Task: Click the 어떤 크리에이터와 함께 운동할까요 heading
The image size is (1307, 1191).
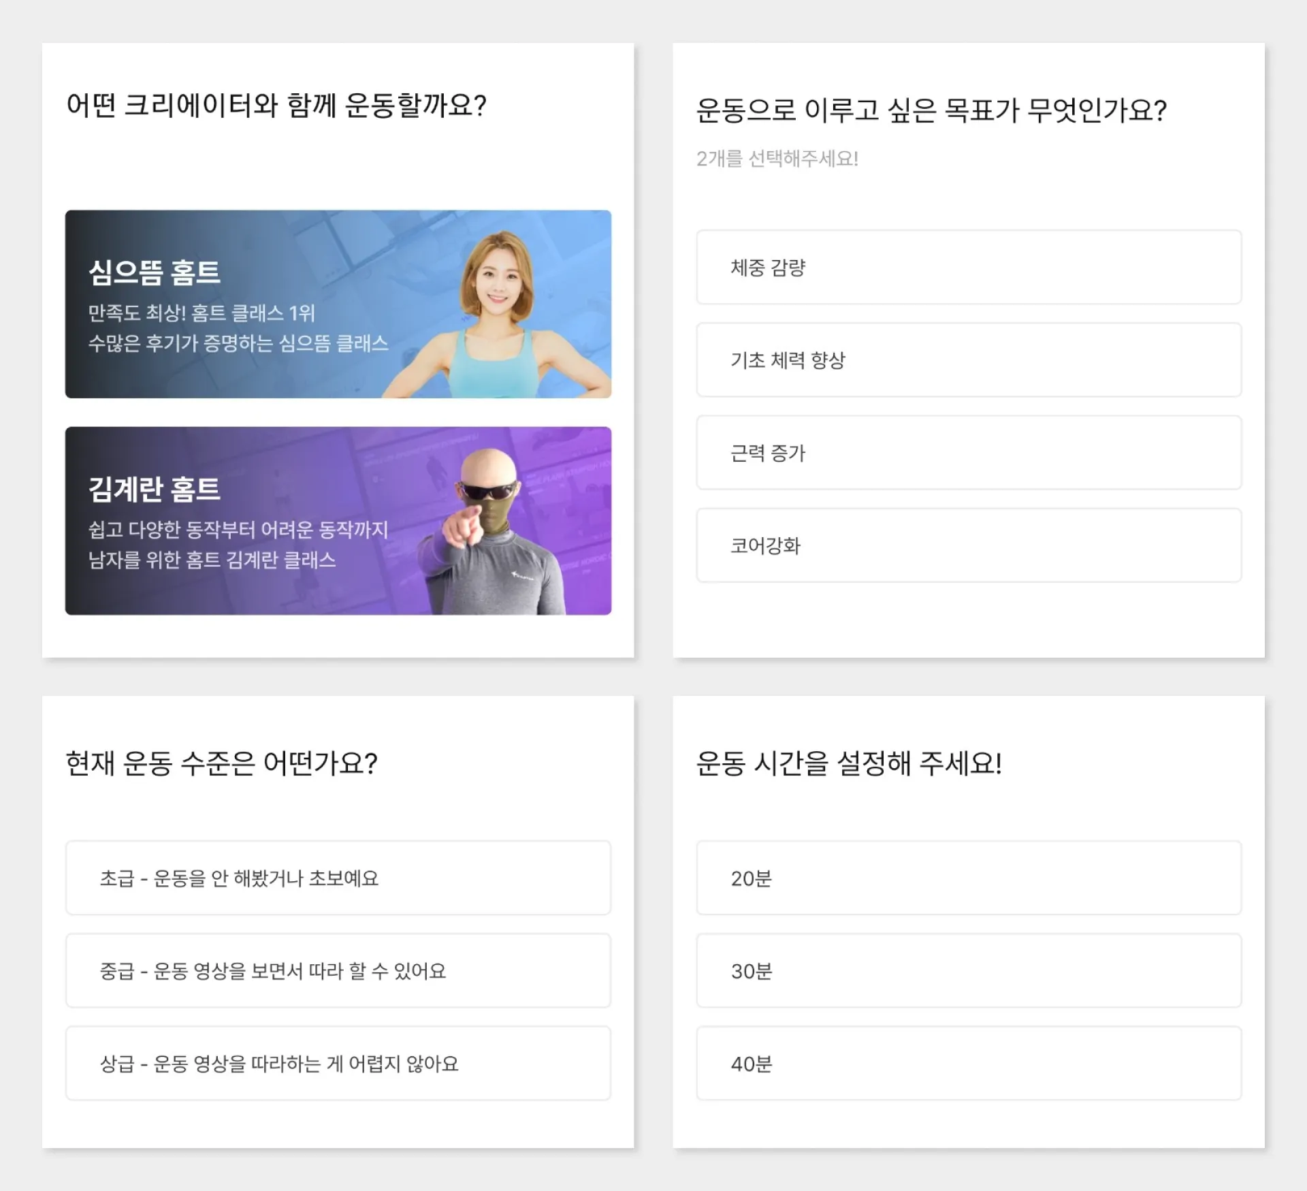Action: (276, 106)
